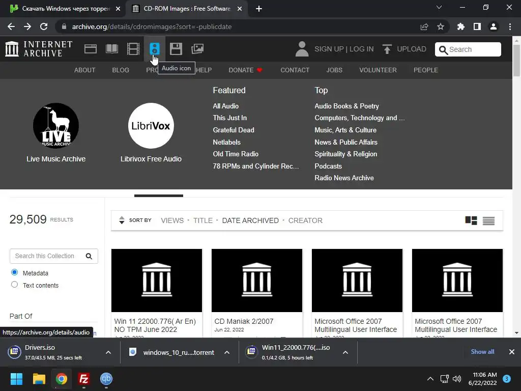Switch to tile view layout
This screenshot has height=391, width=521.
click(471, 220)
